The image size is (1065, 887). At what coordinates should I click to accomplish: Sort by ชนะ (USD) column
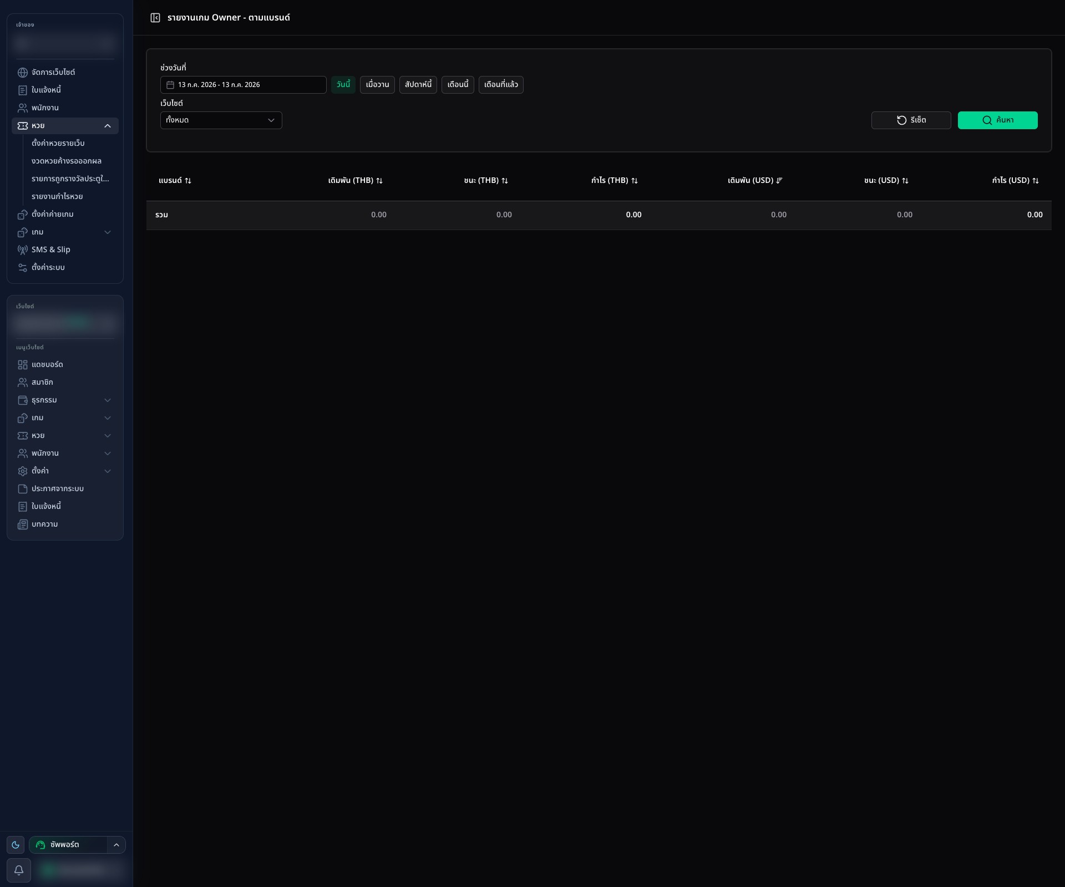coord(886,181)
